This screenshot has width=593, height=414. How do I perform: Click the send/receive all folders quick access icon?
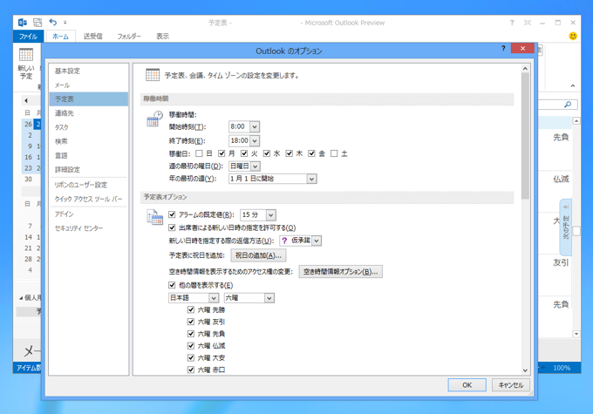pos(37,23)
